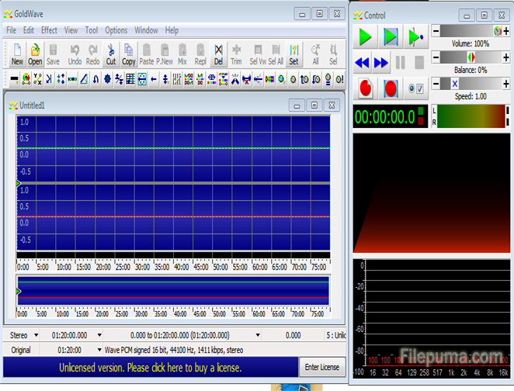The image size is (514, 391).
Task: Decrease speed with the minus button
Action: pos(436,84)
